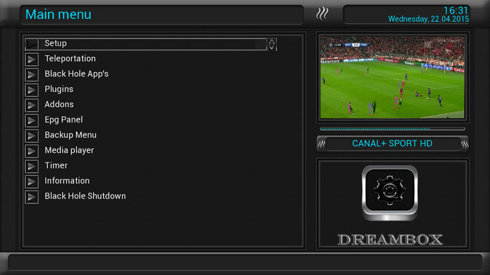Open the Media player entry

click(69, 150)
